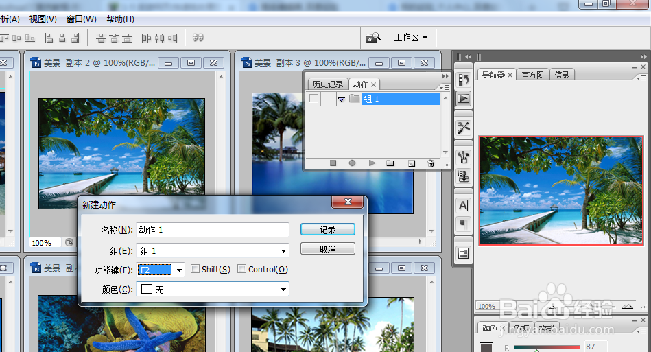Launch Adobe Bridge from the options bar

[x=372, y=38]
